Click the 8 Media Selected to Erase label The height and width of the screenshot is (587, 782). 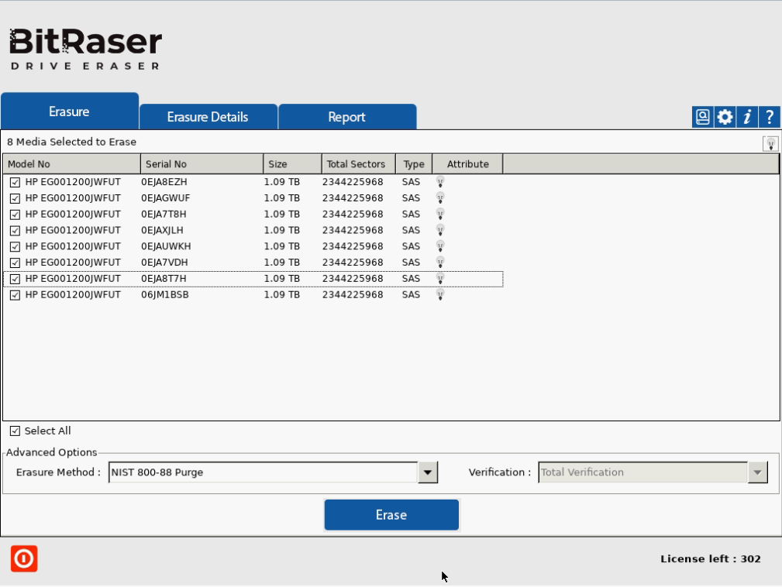point(72,142)
